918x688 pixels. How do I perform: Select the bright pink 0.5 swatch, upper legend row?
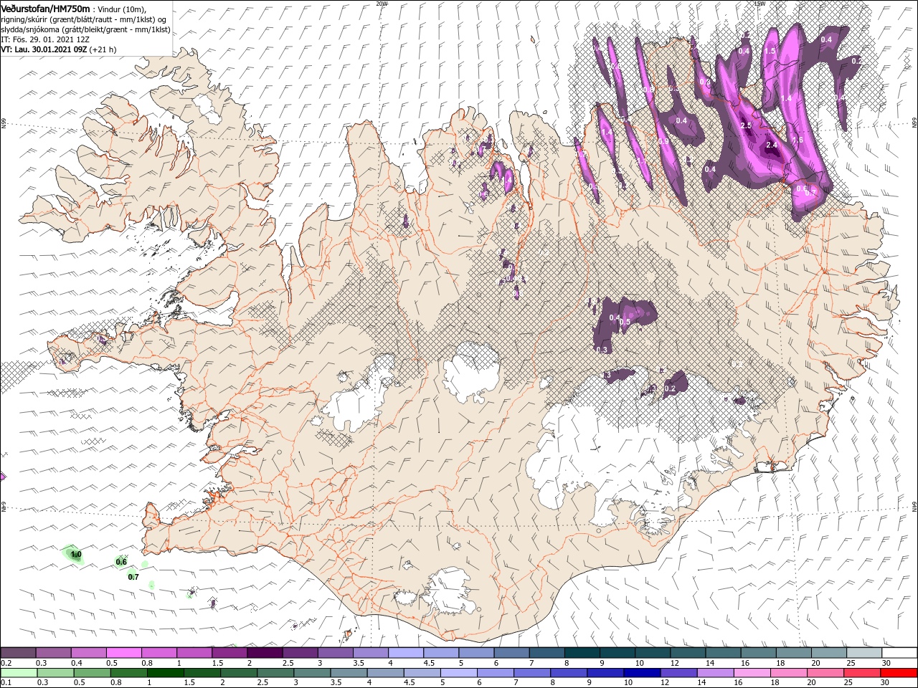(124, 652)
